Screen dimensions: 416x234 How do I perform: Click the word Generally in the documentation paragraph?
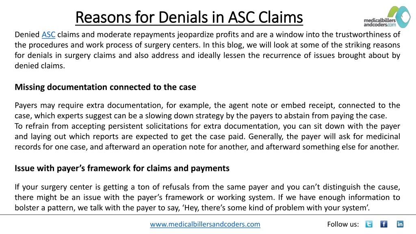point(266,136)
